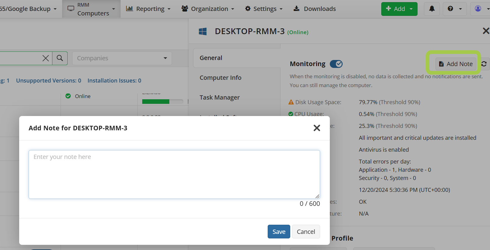Open the RMM Computers menu
The height and width of the screenshot is (250, 490).
click(91, 9)
